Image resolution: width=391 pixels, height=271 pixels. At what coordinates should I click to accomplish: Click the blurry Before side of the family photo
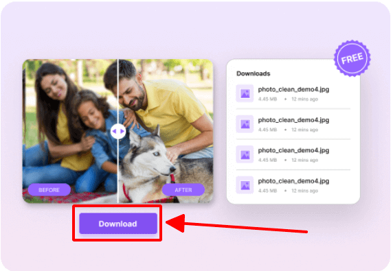[70, 131]
